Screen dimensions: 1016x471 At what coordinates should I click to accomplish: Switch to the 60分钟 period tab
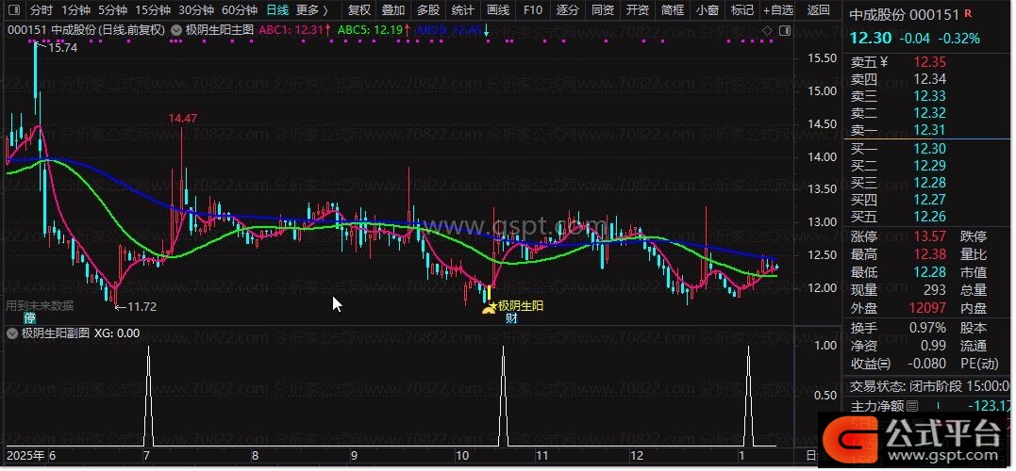coord(239,10)
